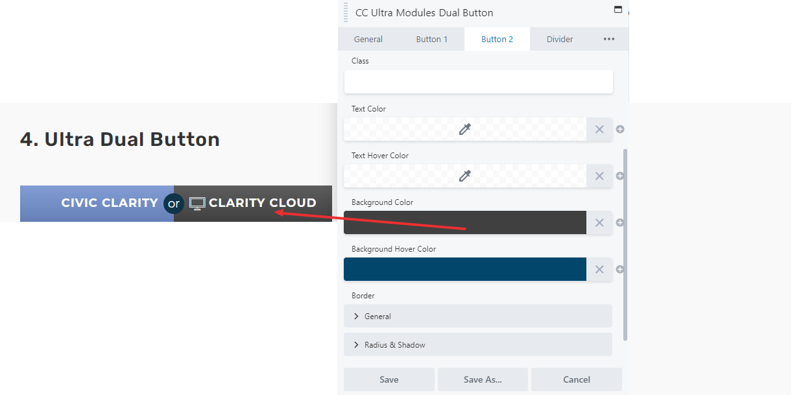Click the settings panel vertical scrollbar

point(625,245)
